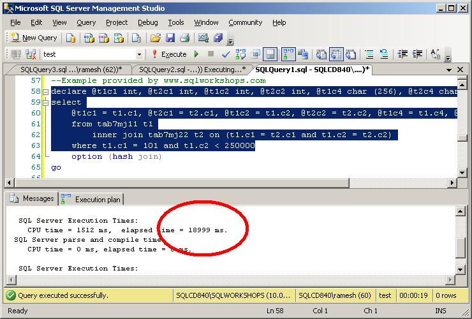Switch output to Results to File
This screenshot has width=472, height=319.
click(x=351, y=54)
